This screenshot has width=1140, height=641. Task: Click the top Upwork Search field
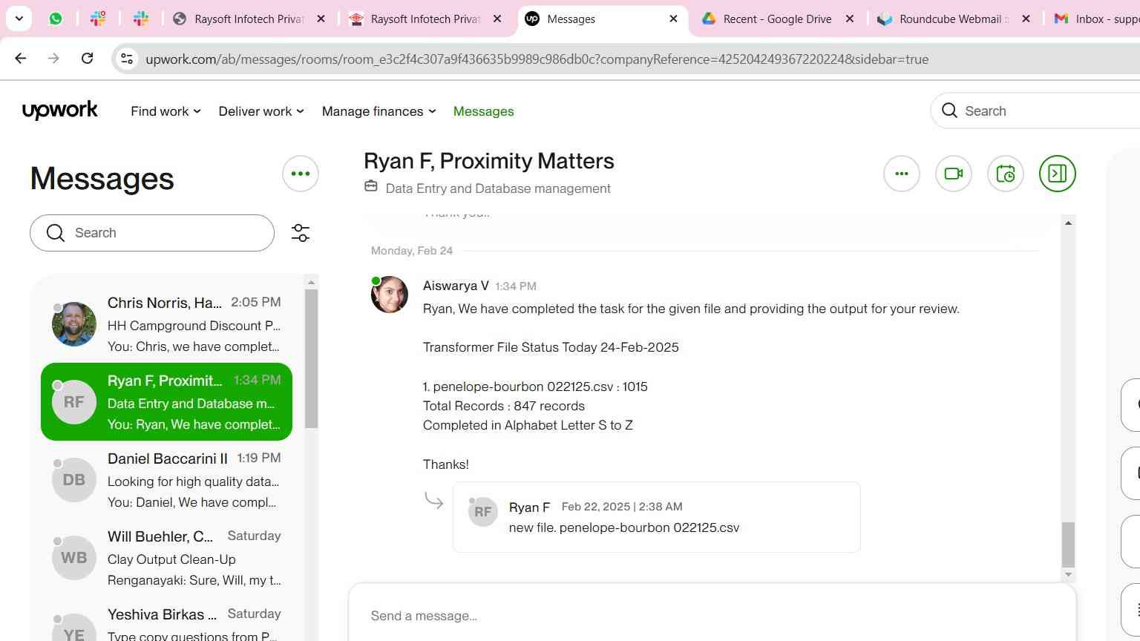[1035, 111]
